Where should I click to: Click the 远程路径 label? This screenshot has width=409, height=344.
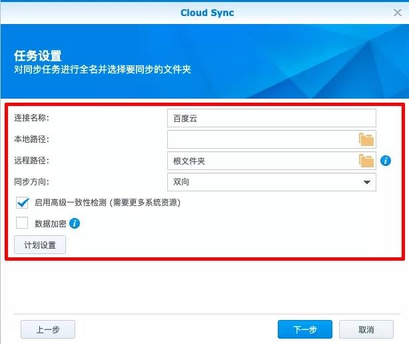[31, 161]
